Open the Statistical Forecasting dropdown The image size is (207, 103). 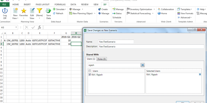pyautogui.click(x=153, y=13)
